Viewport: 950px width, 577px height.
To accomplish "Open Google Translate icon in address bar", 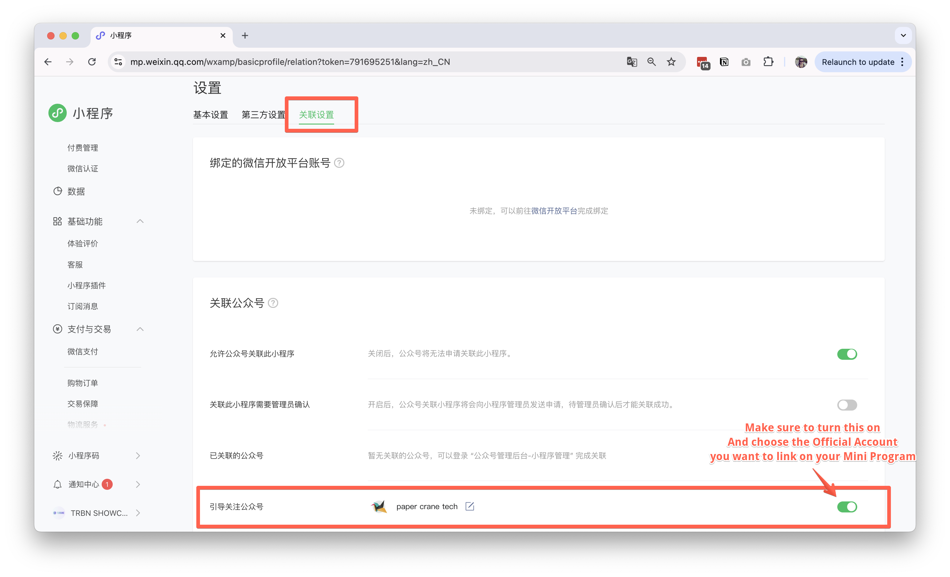I will coord(631,62).
